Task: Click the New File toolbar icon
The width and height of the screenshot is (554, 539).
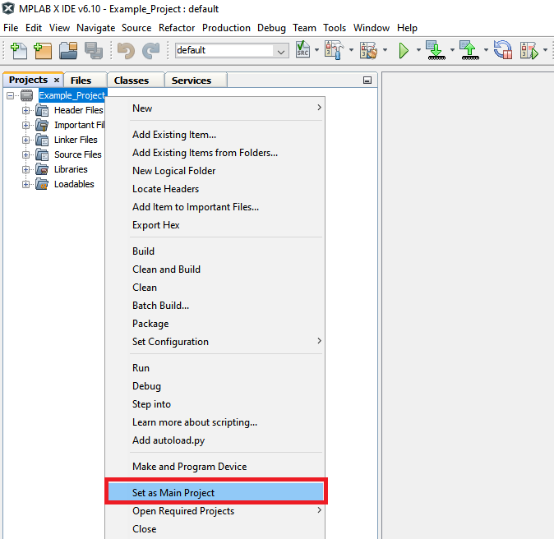Action: (19, 50)
